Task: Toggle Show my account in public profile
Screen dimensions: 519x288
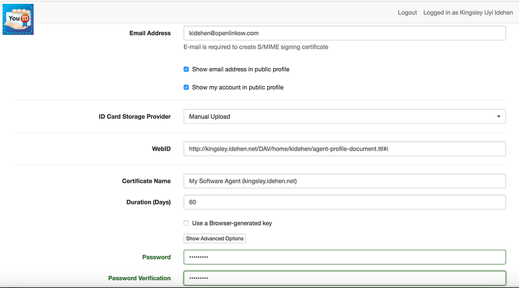Action: (186, 88)
